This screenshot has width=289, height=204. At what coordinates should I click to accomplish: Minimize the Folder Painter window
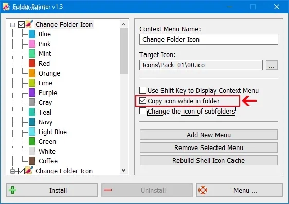click(230, 7)
